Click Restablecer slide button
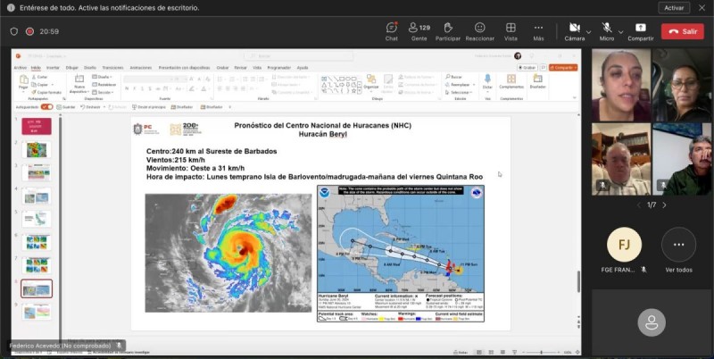Image resolution: width=714 pixels, height=359 pixels. pyautogui.click(x=104, y=85)
